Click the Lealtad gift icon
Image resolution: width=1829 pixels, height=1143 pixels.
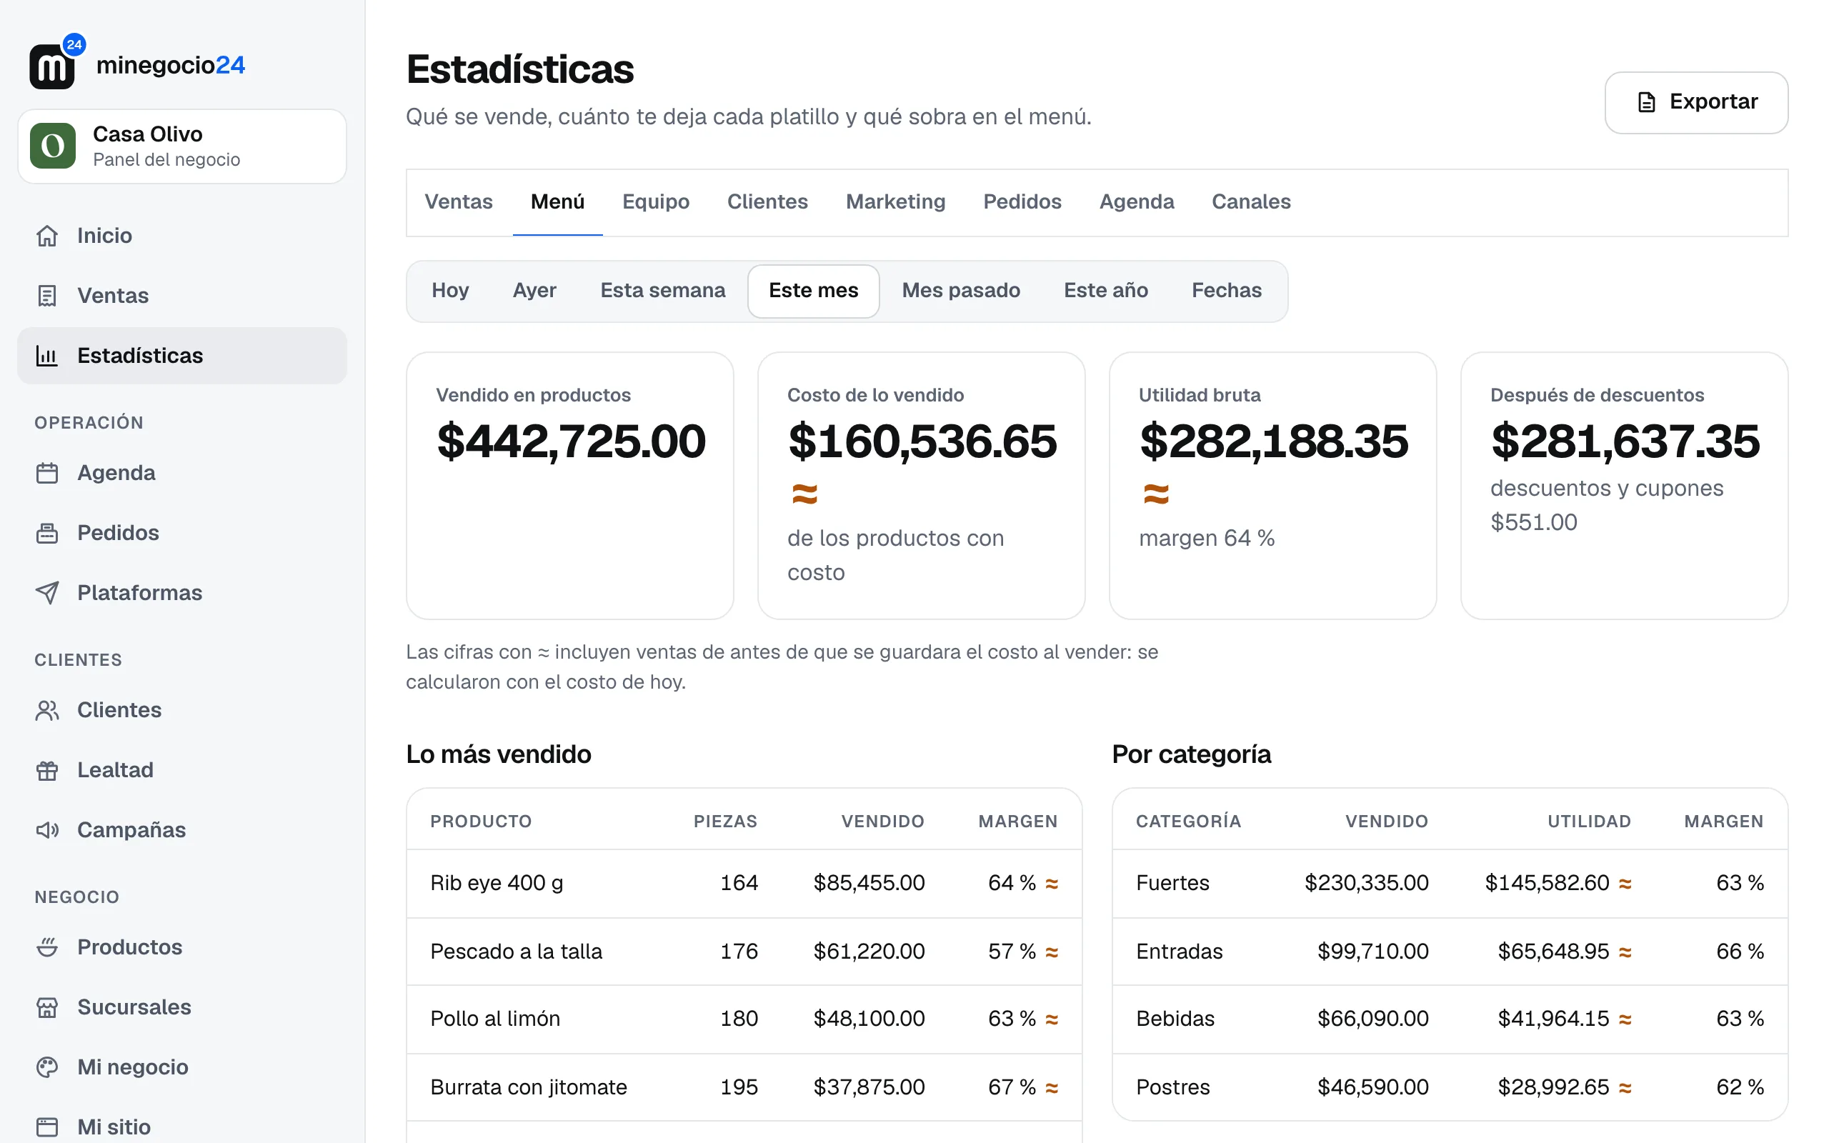pyautogui.click(x=47, y=770)
